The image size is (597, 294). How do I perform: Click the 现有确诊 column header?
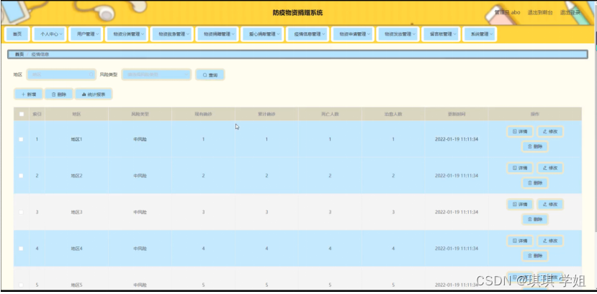[x=203, y=114]
